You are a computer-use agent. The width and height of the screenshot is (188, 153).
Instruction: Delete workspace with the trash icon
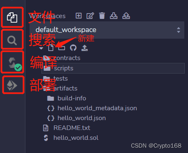102,16
